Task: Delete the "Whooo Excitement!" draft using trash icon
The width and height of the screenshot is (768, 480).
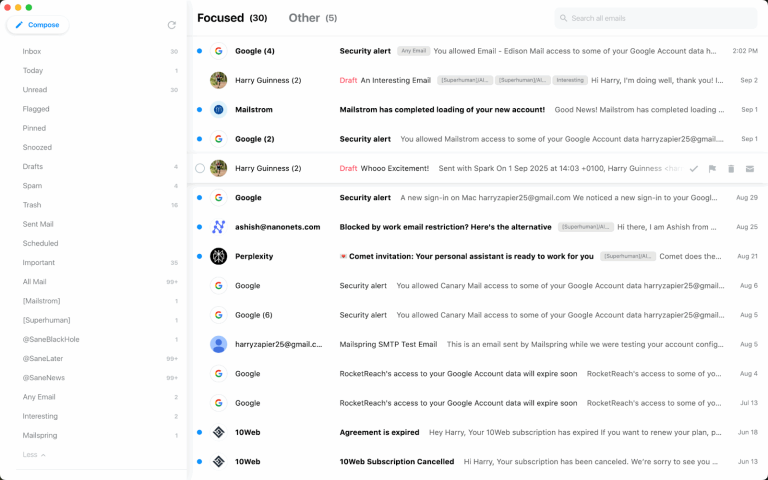Action: point(731,168)
